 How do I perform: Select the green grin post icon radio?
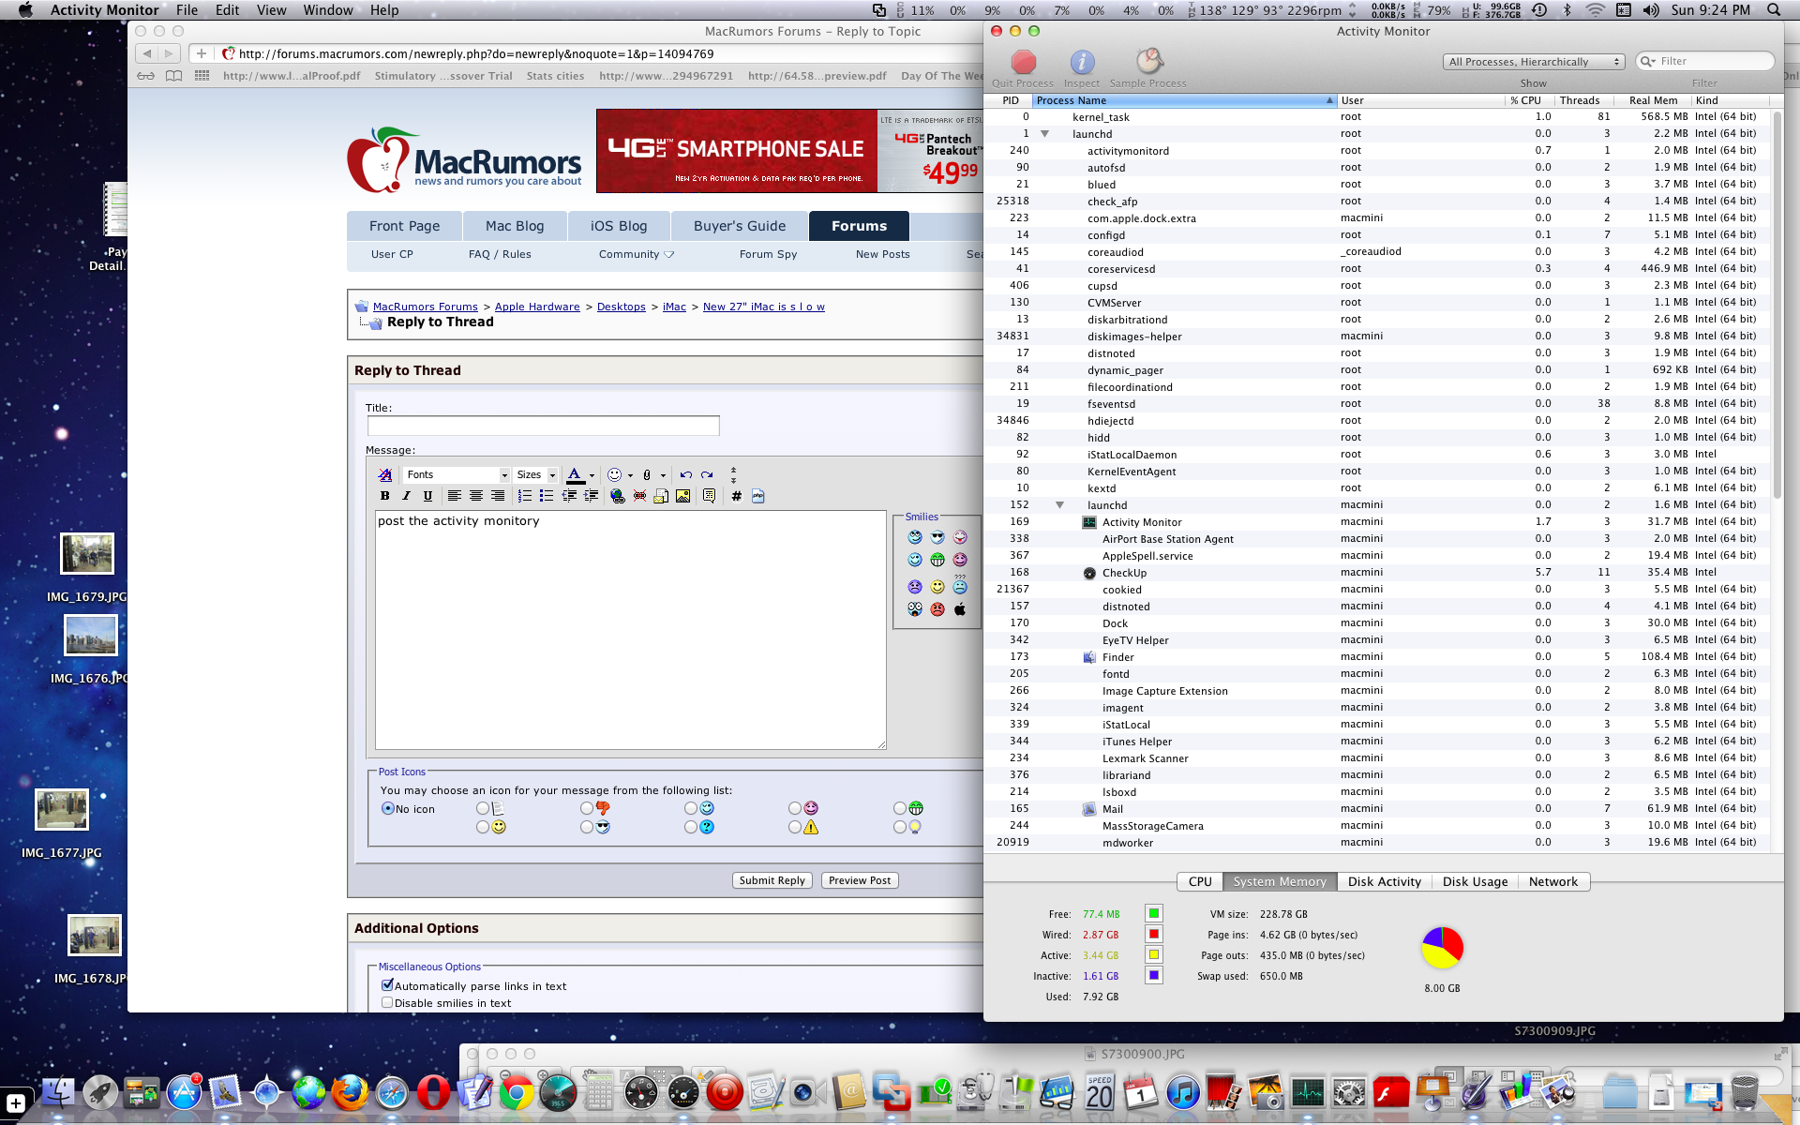pyautogui.click(x=900, y=808)
